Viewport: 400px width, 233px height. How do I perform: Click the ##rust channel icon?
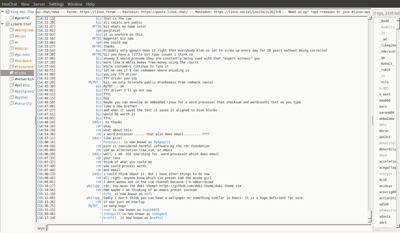[x=12, y=36]
